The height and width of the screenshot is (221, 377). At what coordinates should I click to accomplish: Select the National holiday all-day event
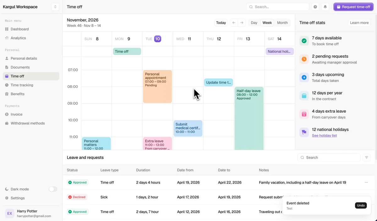point(280,51)
